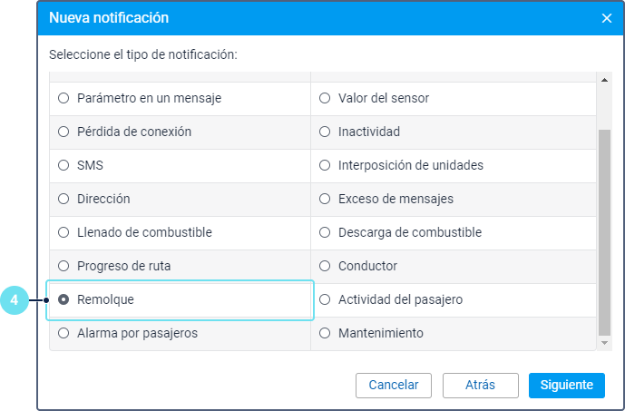Screen dimensions: 625x411
Task: Choose Alarma por pasajeros option
Action: point(63,333)
